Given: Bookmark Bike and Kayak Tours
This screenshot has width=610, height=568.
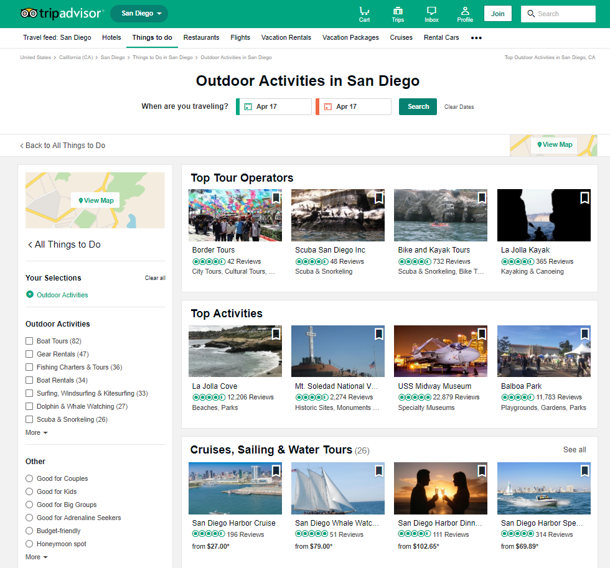Looking at the screenshot, I should tap(482, 198).
